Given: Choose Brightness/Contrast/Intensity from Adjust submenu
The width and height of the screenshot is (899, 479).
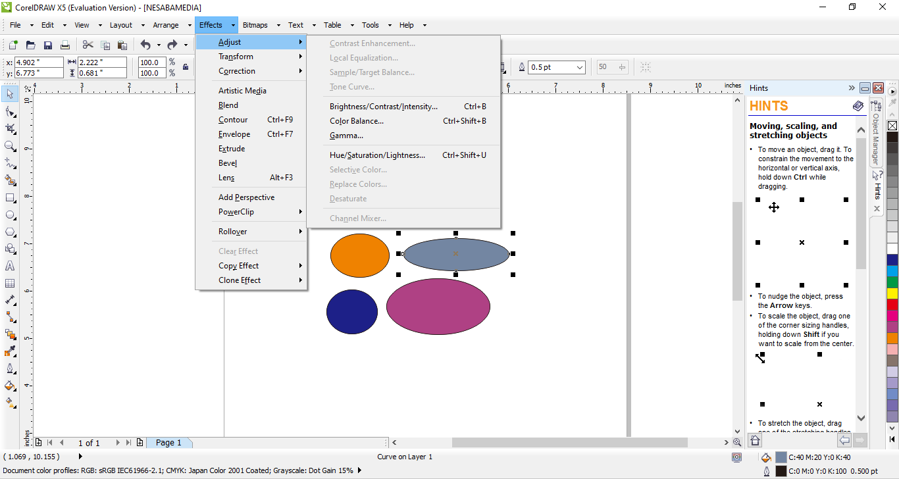Looking at the screenshot, I should 383,107.
